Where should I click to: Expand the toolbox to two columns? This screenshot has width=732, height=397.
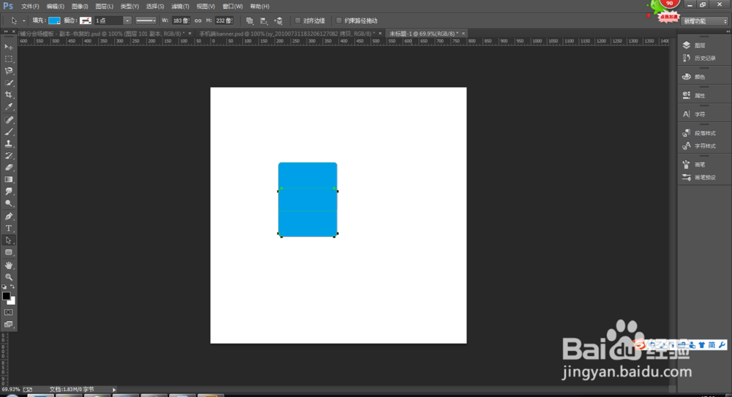tap(6, 31)
